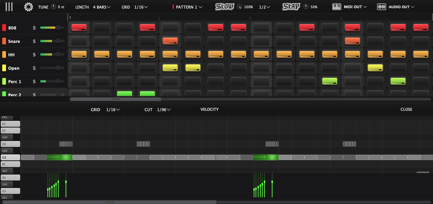Toggle step 12 on the Perc 1 row
Image resolution: width=433 pixels, height=204 pixels.
330,81
